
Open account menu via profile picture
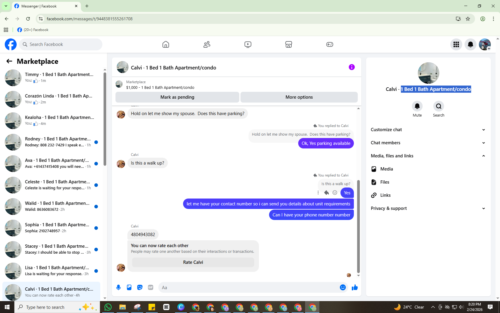[485, 44]
